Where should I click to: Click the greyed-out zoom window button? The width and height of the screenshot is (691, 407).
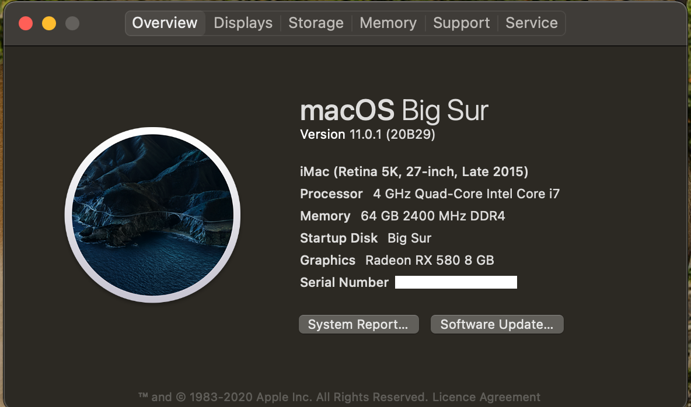tap(72, 23)
